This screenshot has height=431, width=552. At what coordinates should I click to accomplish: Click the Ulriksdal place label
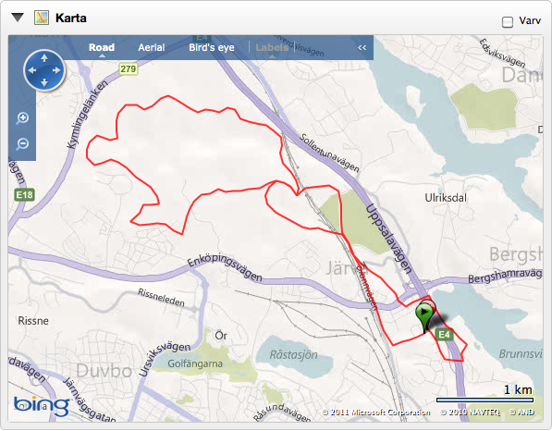[x=446, y=198]
